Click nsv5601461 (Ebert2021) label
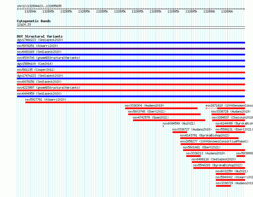Screen dimensions: 253x197 (x=202, y=147)
